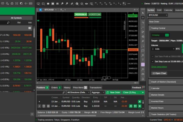The width and height of the screenshot is (183, 122).
Task: Switch chart to the m15 timeframe
Action: click(x=106, y=4)
